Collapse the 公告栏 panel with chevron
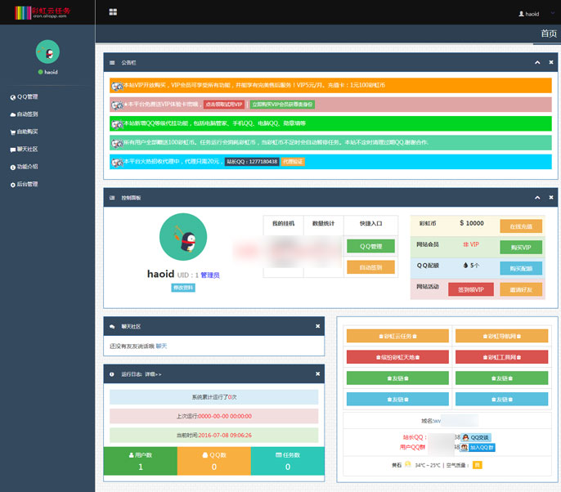This screenshot has width=561, height=492. tap(537, 62)
